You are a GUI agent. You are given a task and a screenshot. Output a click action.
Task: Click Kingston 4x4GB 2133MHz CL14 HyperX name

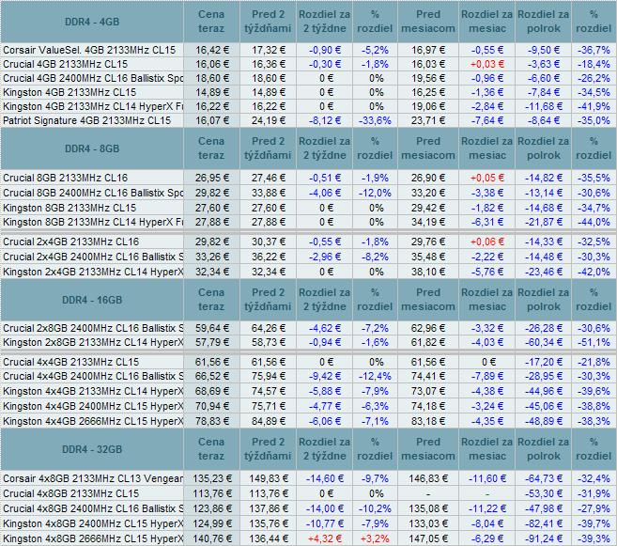click(92, 391)
